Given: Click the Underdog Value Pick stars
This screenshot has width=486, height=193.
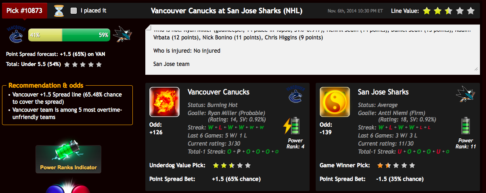Looking at the screenshot, I should point(232,165).
